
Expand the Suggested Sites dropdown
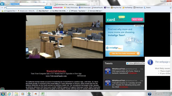pyautogui.click(x=10, y=11)
